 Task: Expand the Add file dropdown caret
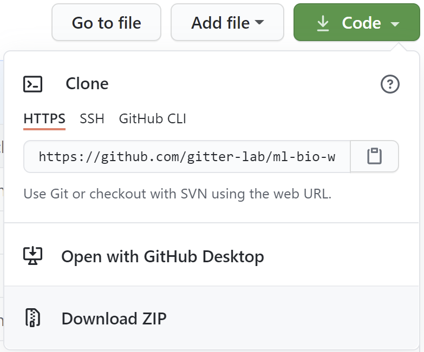point(259,23)
